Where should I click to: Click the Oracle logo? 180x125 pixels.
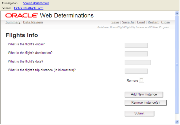coord(22,15)
